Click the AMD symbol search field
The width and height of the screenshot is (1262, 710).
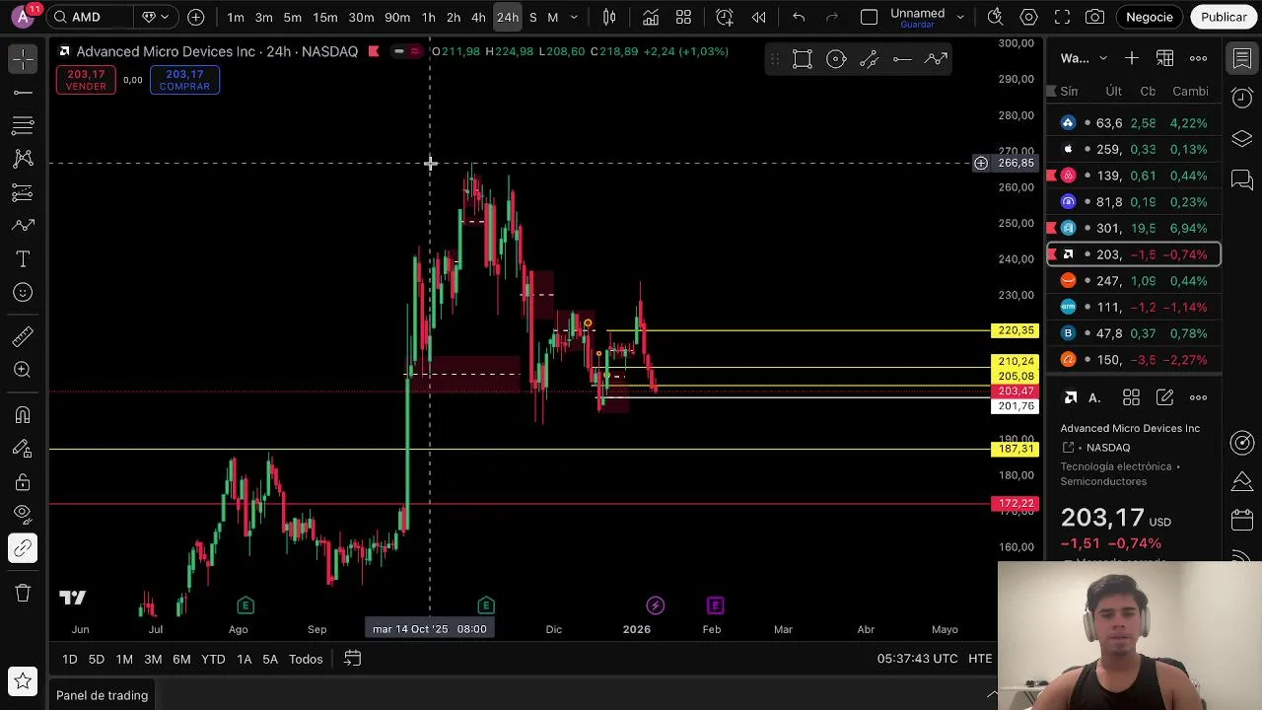pos(91,17)
